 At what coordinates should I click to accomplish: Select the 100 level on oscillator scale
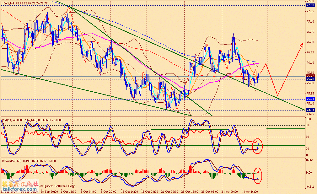pos(309,120)
